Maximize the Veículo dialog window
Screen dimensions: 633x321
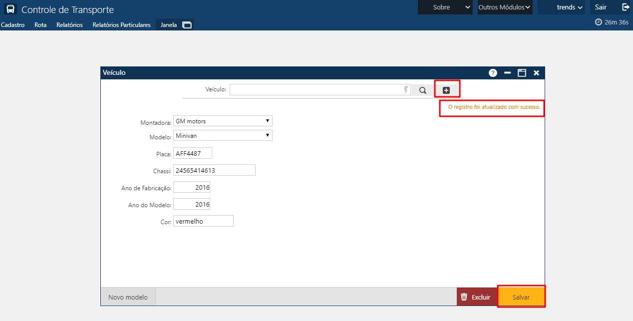522,73
